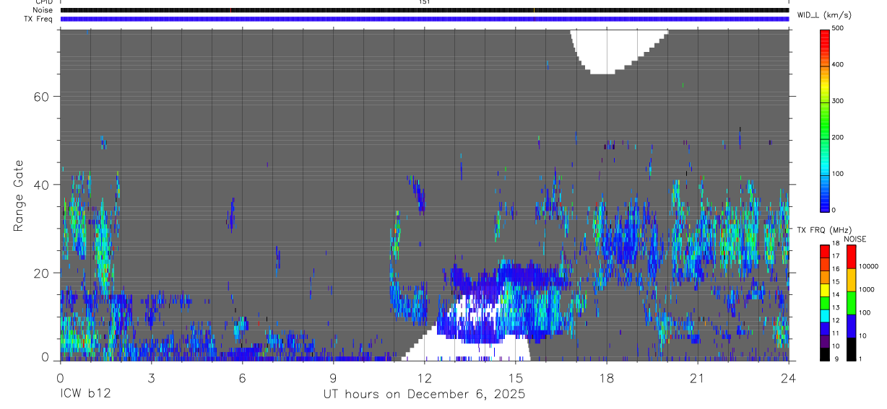This screenshot has width=887, height=409.
Task: Click the 14 tick on TX FRQ legend
Action: coord(836,295)
